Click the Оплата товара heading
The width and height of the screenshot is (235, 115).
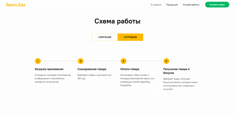point(130,69)
